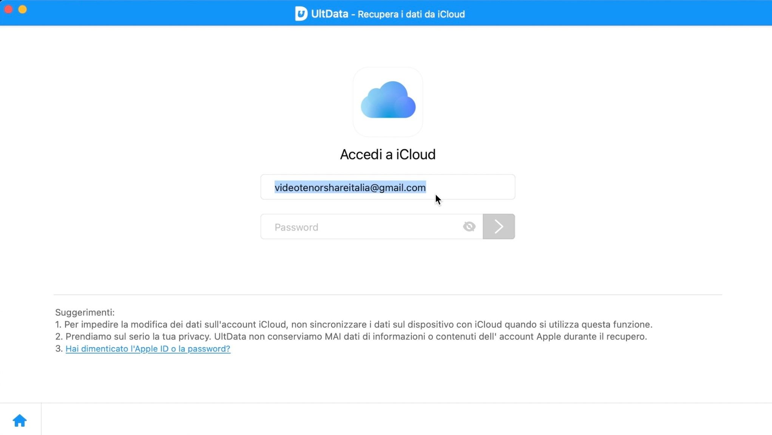Go to the home screen icon
The image size is (772, 435).
click(20, 420)
